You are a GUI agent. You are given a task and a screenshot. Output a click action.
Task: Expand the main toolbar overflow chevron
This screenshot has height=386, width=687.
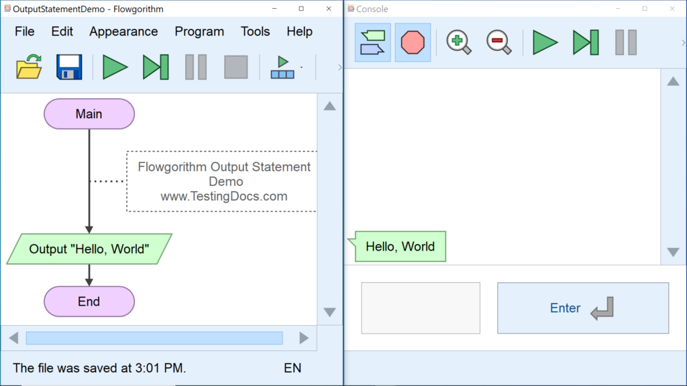339,67
